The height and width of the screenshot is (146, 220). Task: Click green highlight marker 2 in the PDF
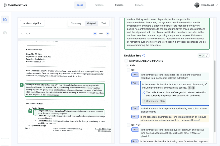point(30,111)
